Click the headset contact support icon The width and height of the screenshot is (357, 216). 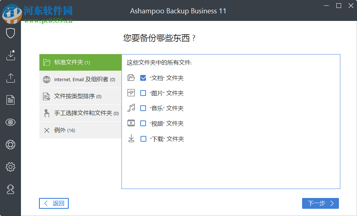tap(10, 189)
